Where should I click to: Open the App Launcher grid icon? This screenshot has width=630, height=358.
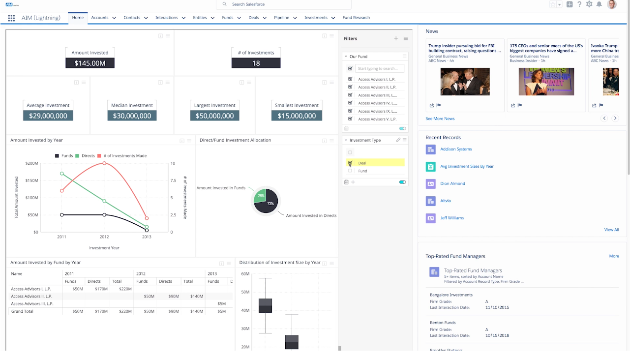[11, 18]
